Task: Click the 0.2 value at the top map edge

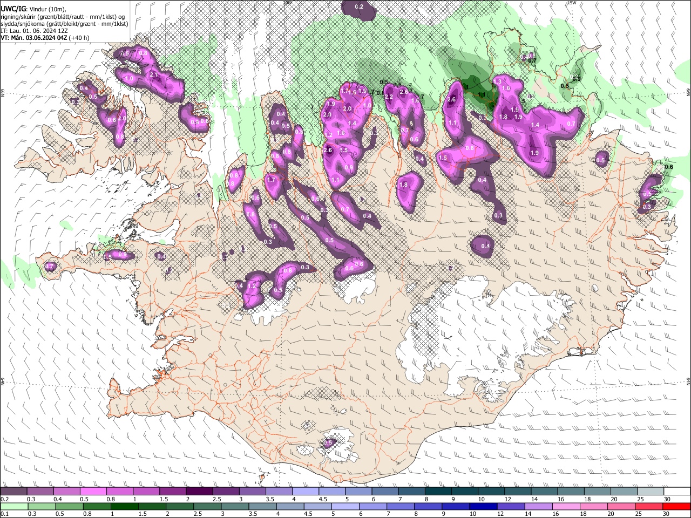Action: [x=358, y=7]
